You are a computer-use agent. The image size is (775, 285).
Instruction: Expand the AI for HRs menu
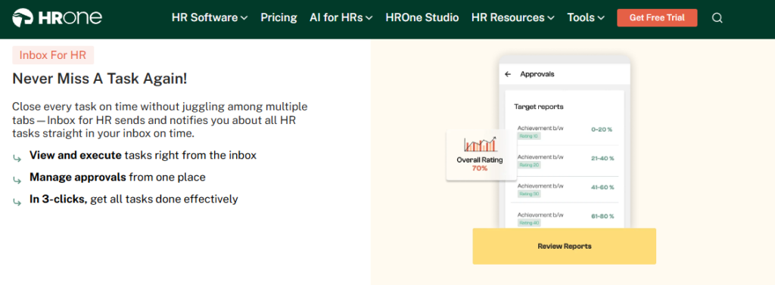point(341,18)
